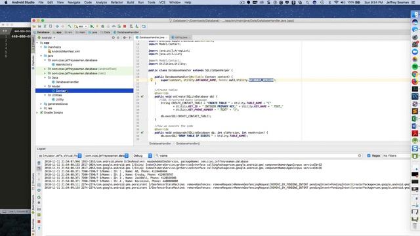This screenshot has height=236, width=420.
Task: Click the Data breadcrumb in navigation bar
Action: pyautogui.click(x=105, y=32)
